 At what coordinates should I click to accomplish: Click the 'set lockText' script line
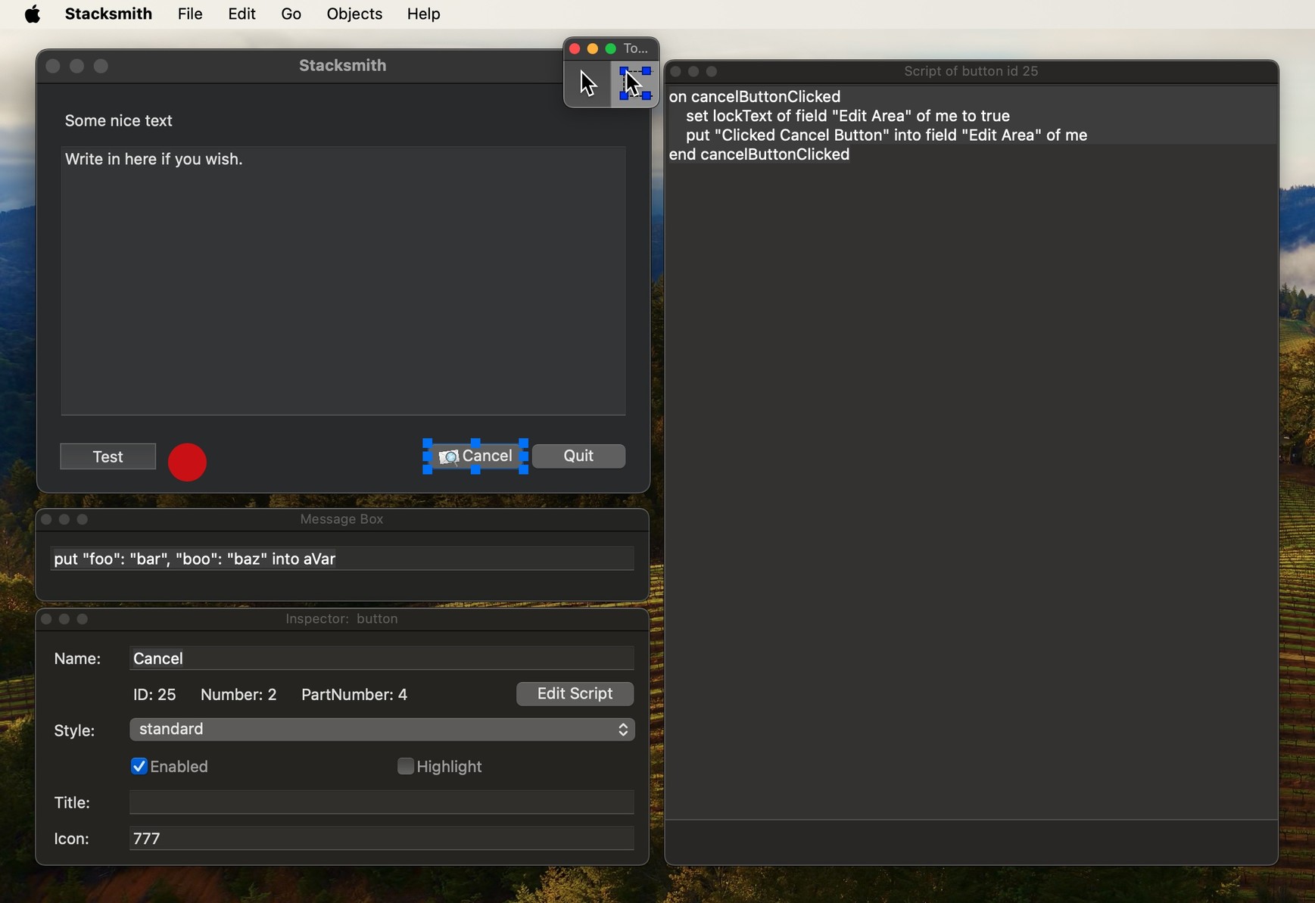pos(848,116)
